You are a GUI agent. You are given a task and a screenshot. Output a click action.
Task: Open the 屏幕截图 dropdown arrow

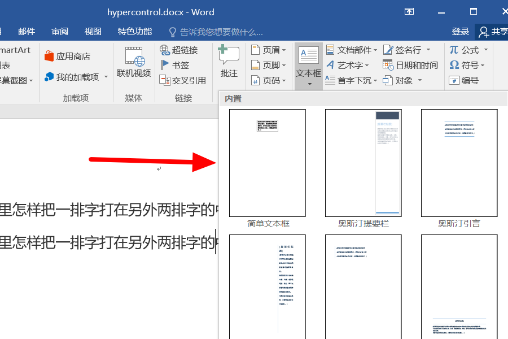[31, 81]
